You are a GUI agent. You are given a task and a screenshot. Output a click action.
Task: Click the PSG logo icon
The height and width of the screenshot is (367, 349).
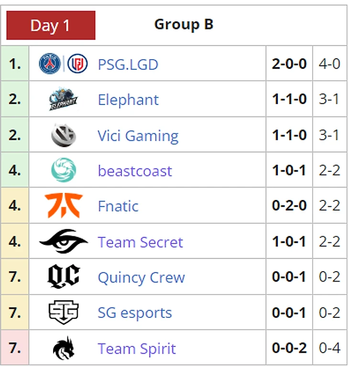tap(50, 64)
